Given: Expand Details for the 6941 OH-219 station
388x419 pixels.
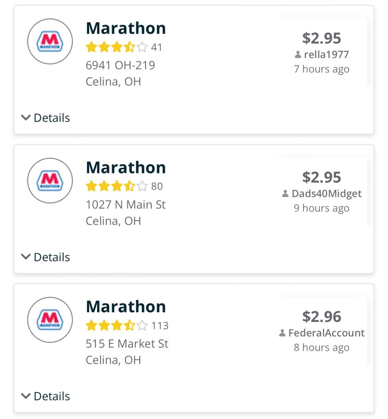Looking at the screenshot, I should [x=46, y=118].
